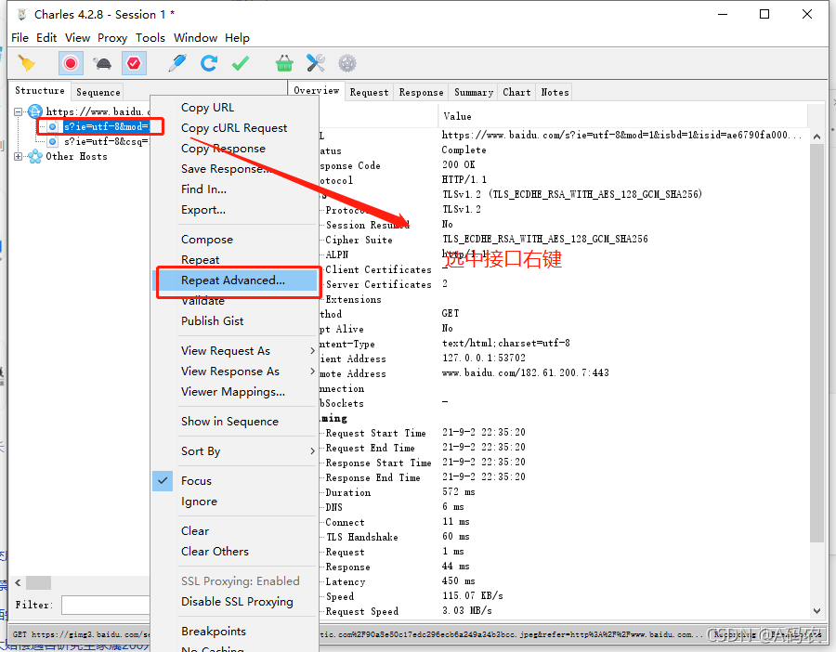Image resolution: width=836 pixels, height=652 pixels.
Task: Switch to the Structure tab
Action: coord(40,91)
